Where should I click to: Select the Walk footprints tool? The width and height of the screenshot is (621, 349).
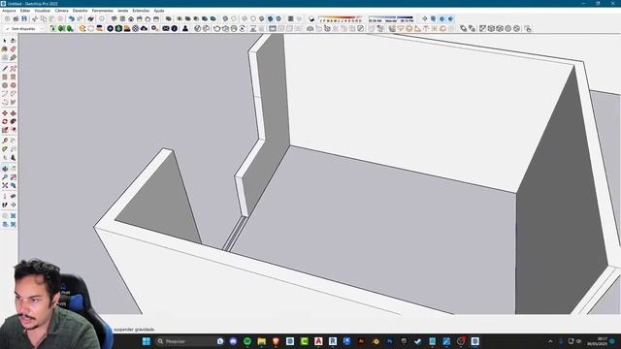coord(5,205)
